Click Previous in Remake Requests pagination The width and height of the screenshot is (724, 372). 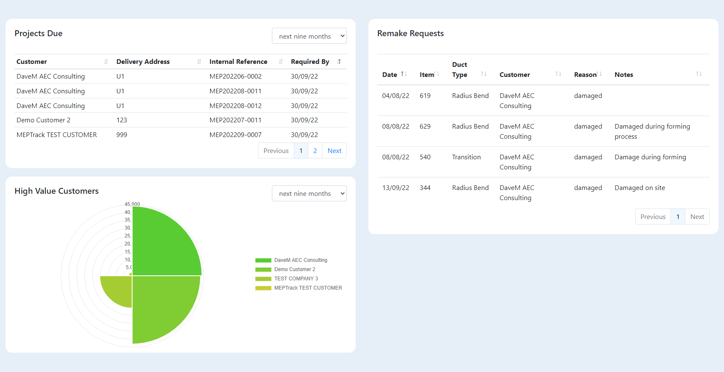tap(652, 217)
